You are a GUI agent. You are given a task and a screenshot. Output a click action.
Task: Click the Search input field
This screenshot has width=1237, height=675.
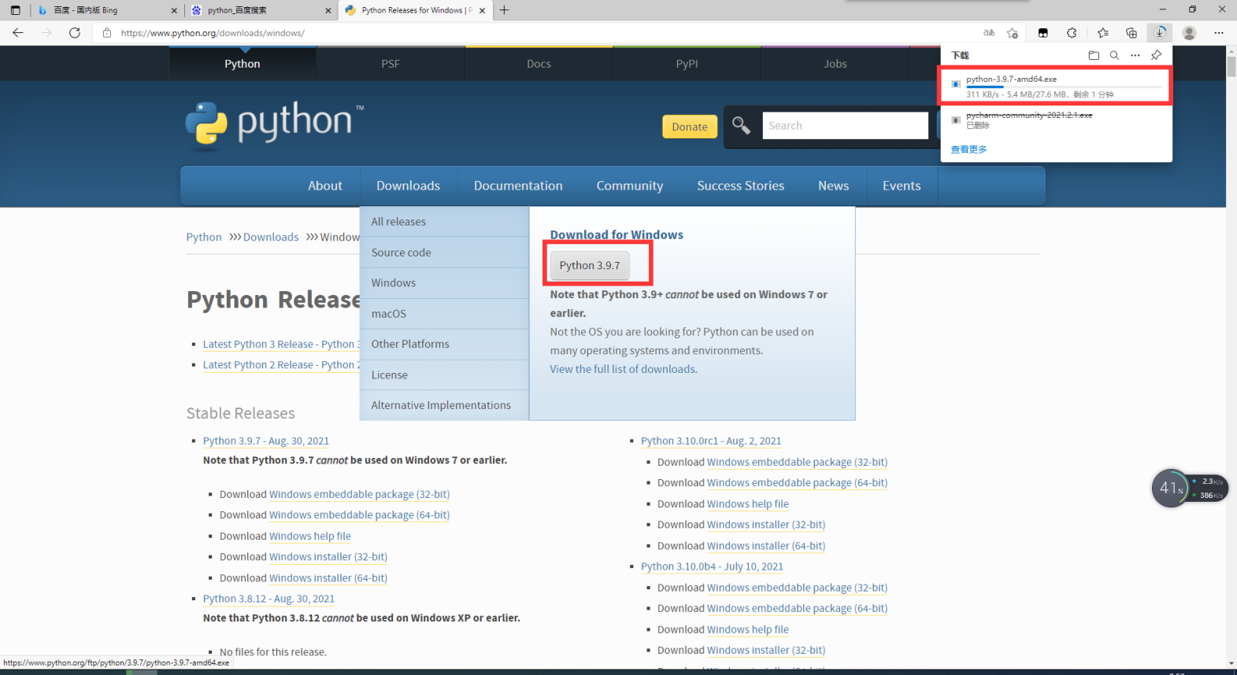[x=845, y=126]
